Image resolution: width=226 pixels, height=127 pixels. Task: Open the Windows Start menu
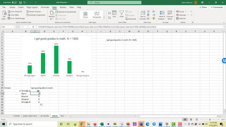[x=4, y=124]
